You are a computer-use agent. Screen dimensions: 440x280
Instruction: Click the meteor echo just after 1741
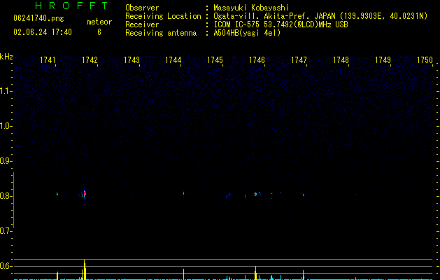click(x=57, y=194)
